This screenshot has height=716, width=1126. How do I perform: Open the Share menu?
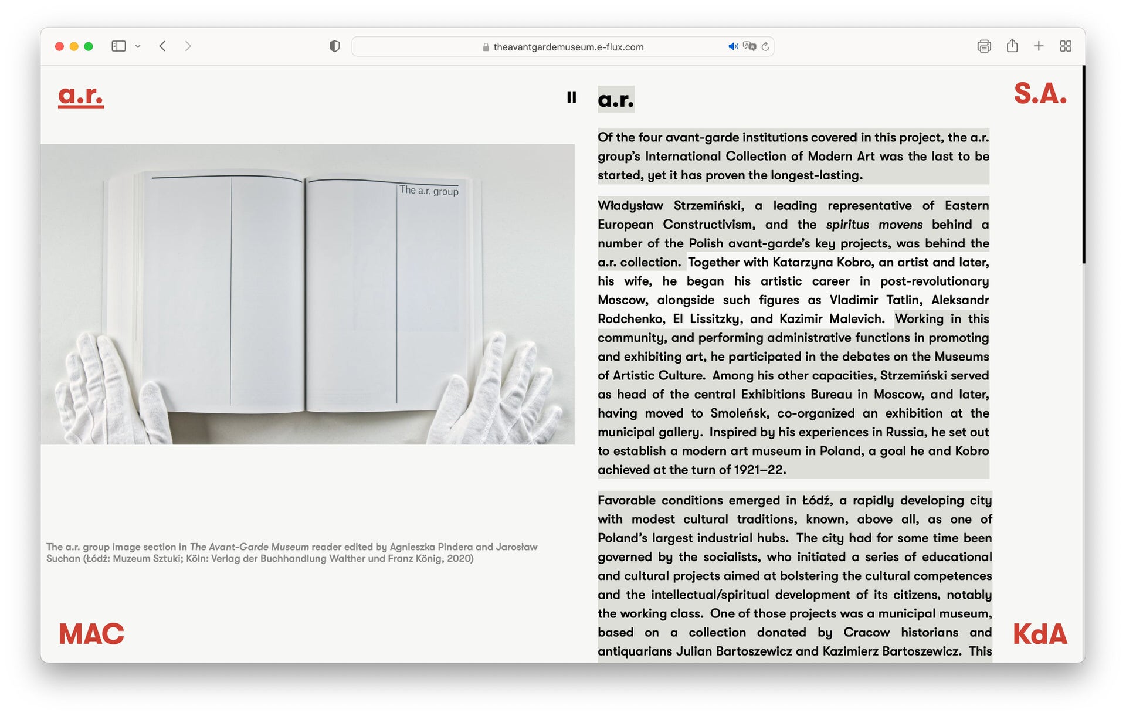1012,46
